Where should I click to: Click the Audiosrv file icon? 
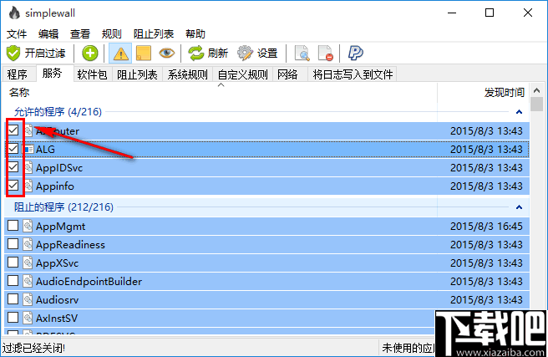click(x=28, y=299)
